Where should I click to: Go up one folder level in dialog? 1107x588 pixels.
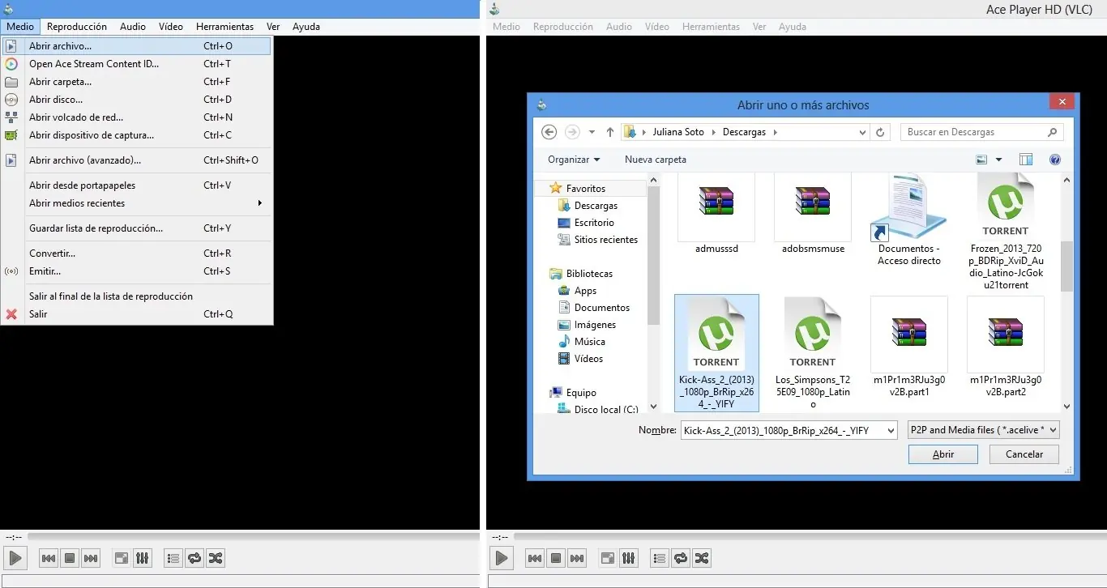[x=610, y=132]
